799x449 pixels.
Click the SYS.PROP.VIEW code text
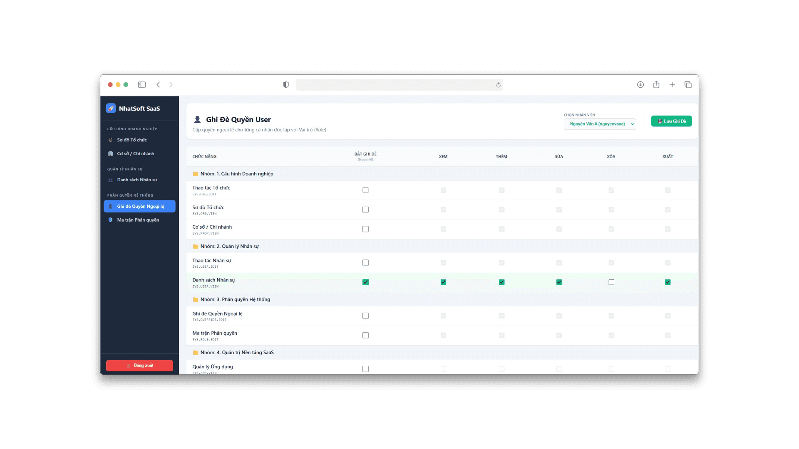pyautogui.click(x=205, y=233)
